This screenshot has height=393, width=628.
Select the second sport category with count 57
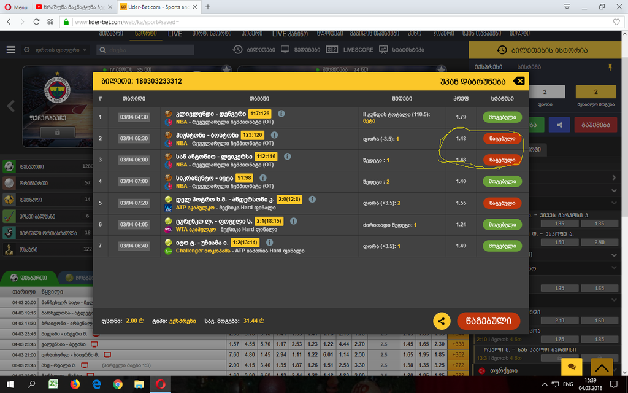(x=47, y=183)
